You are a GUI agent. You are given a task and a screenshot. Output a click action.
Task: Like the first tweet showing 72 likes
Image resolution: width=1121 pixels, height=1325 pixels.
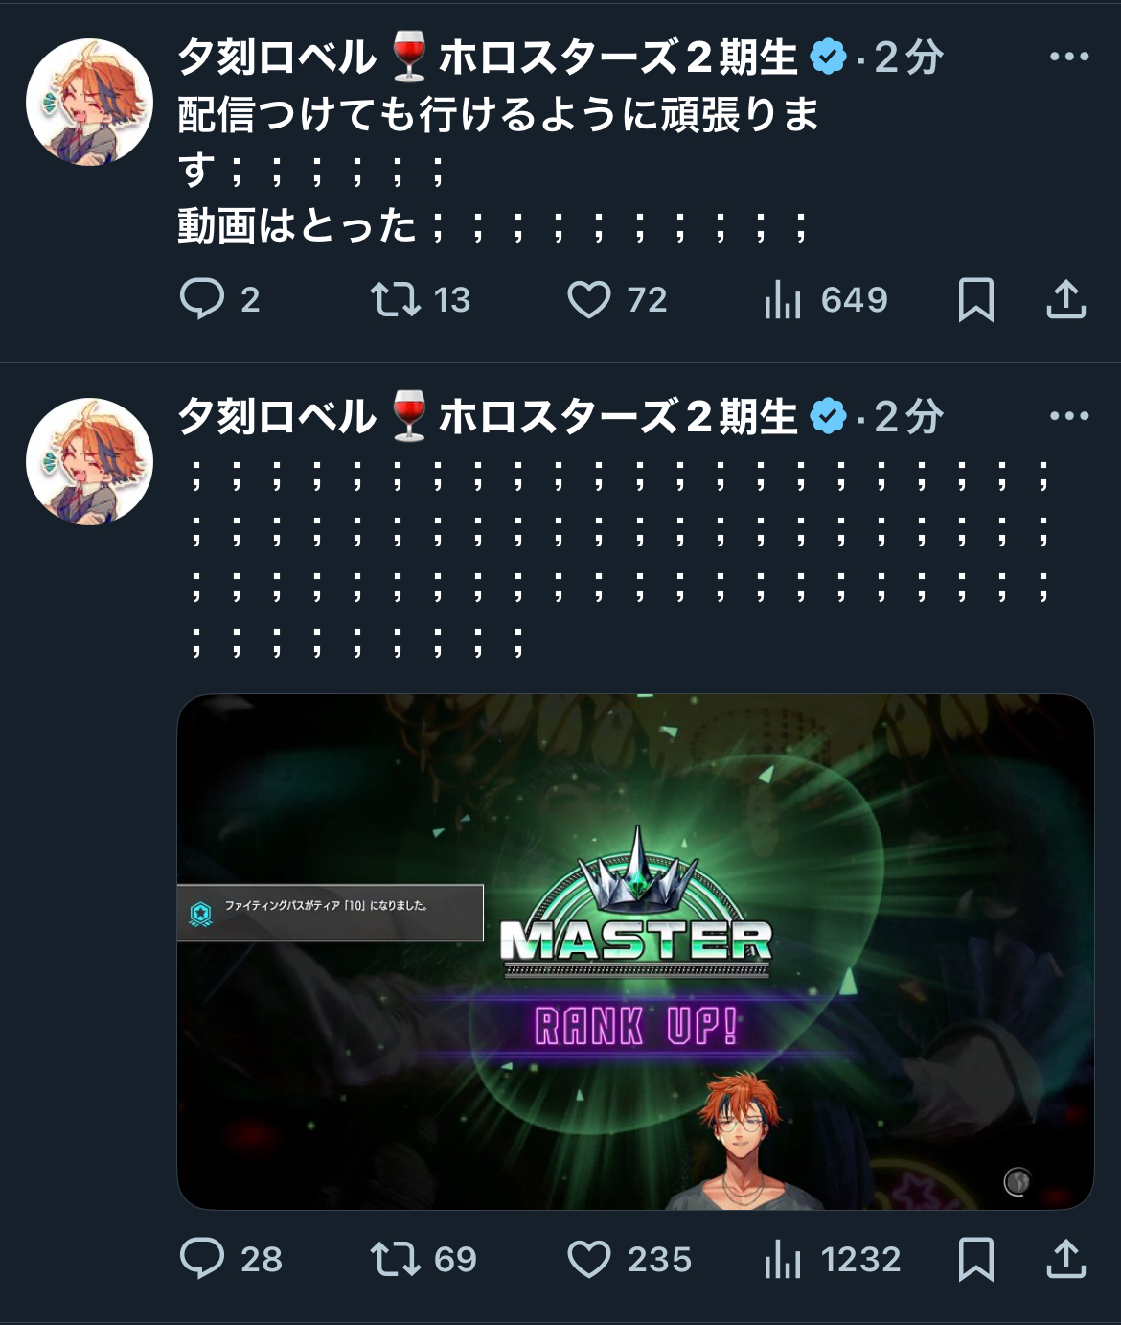pyautogui.click(x=616, y=299)
